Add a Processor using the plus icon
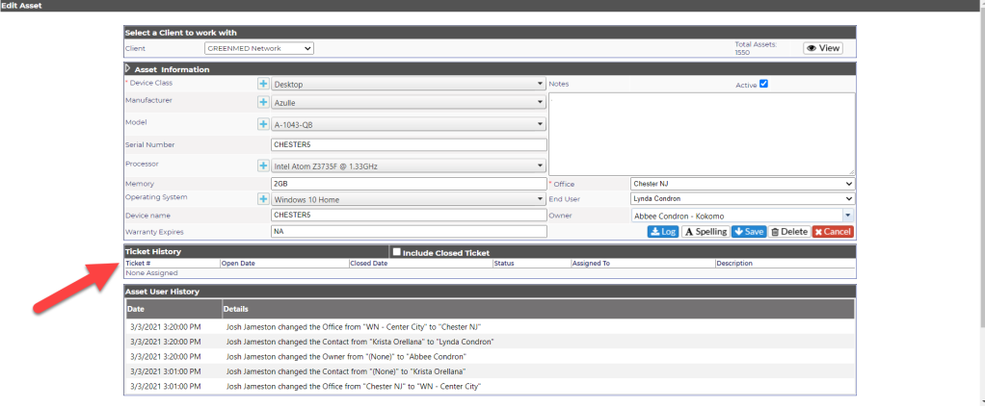 [263, 166]
